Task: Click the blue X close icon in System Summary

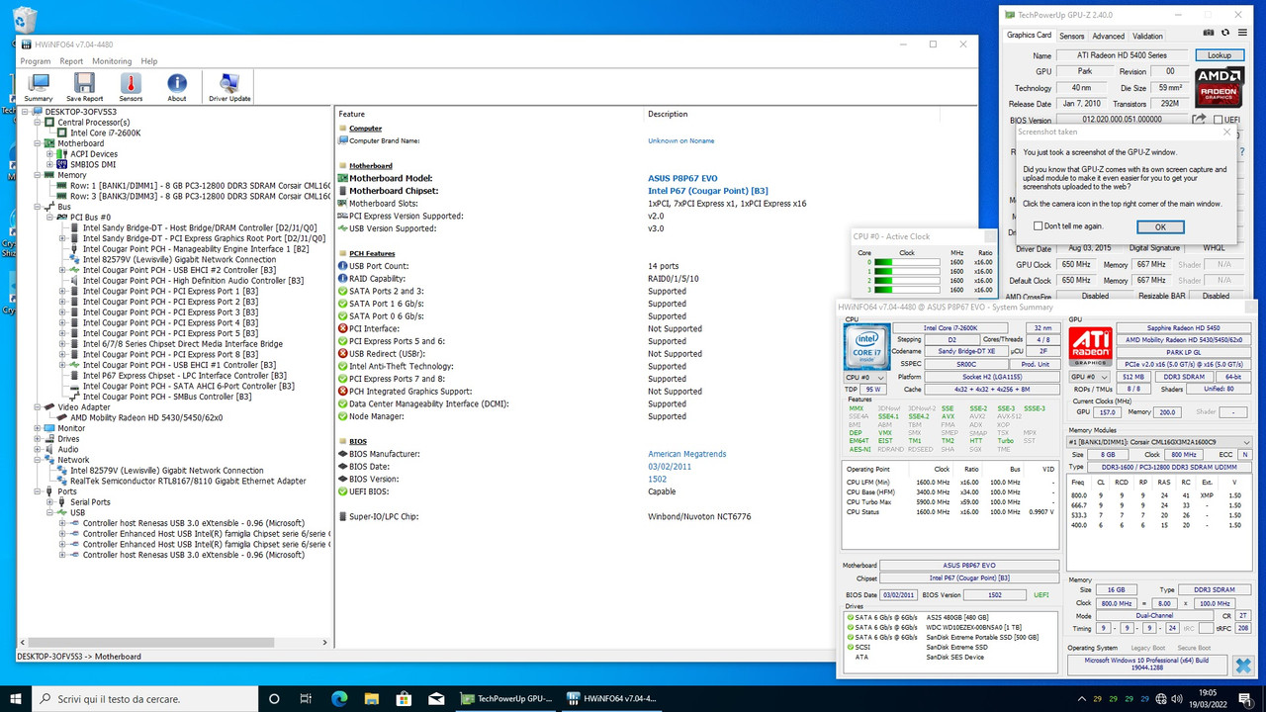Action: 1242,665
